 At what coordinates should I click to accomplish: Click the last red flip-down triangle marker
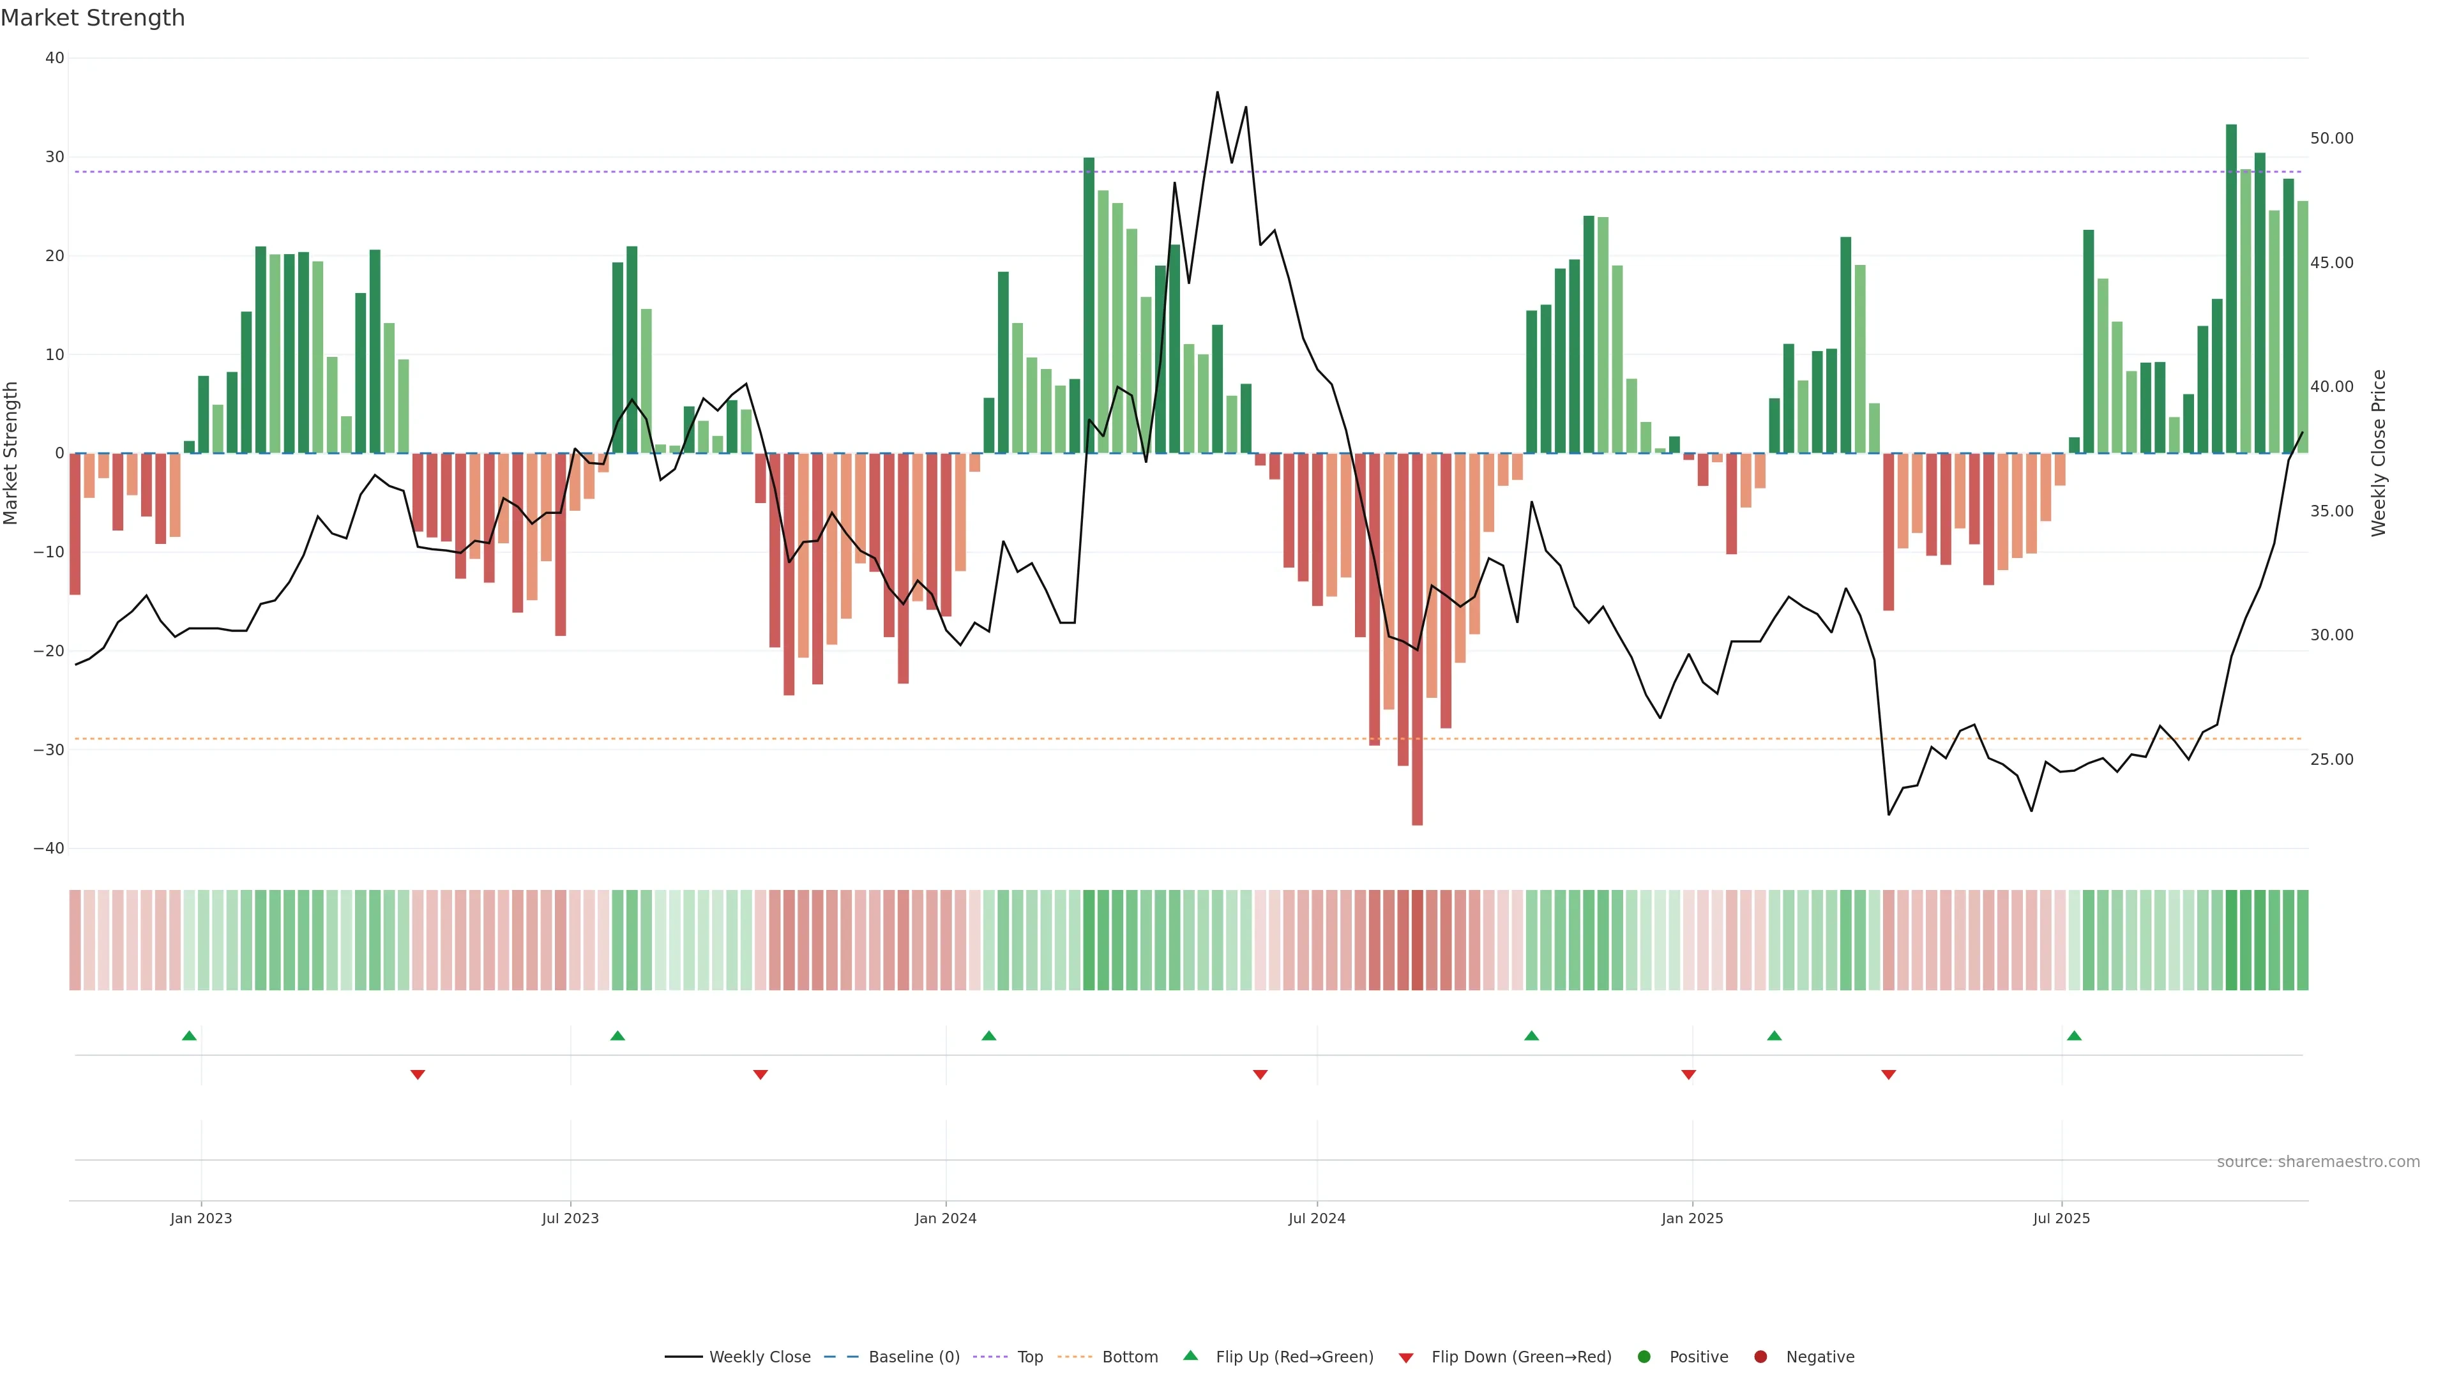coord(1889,1074)
